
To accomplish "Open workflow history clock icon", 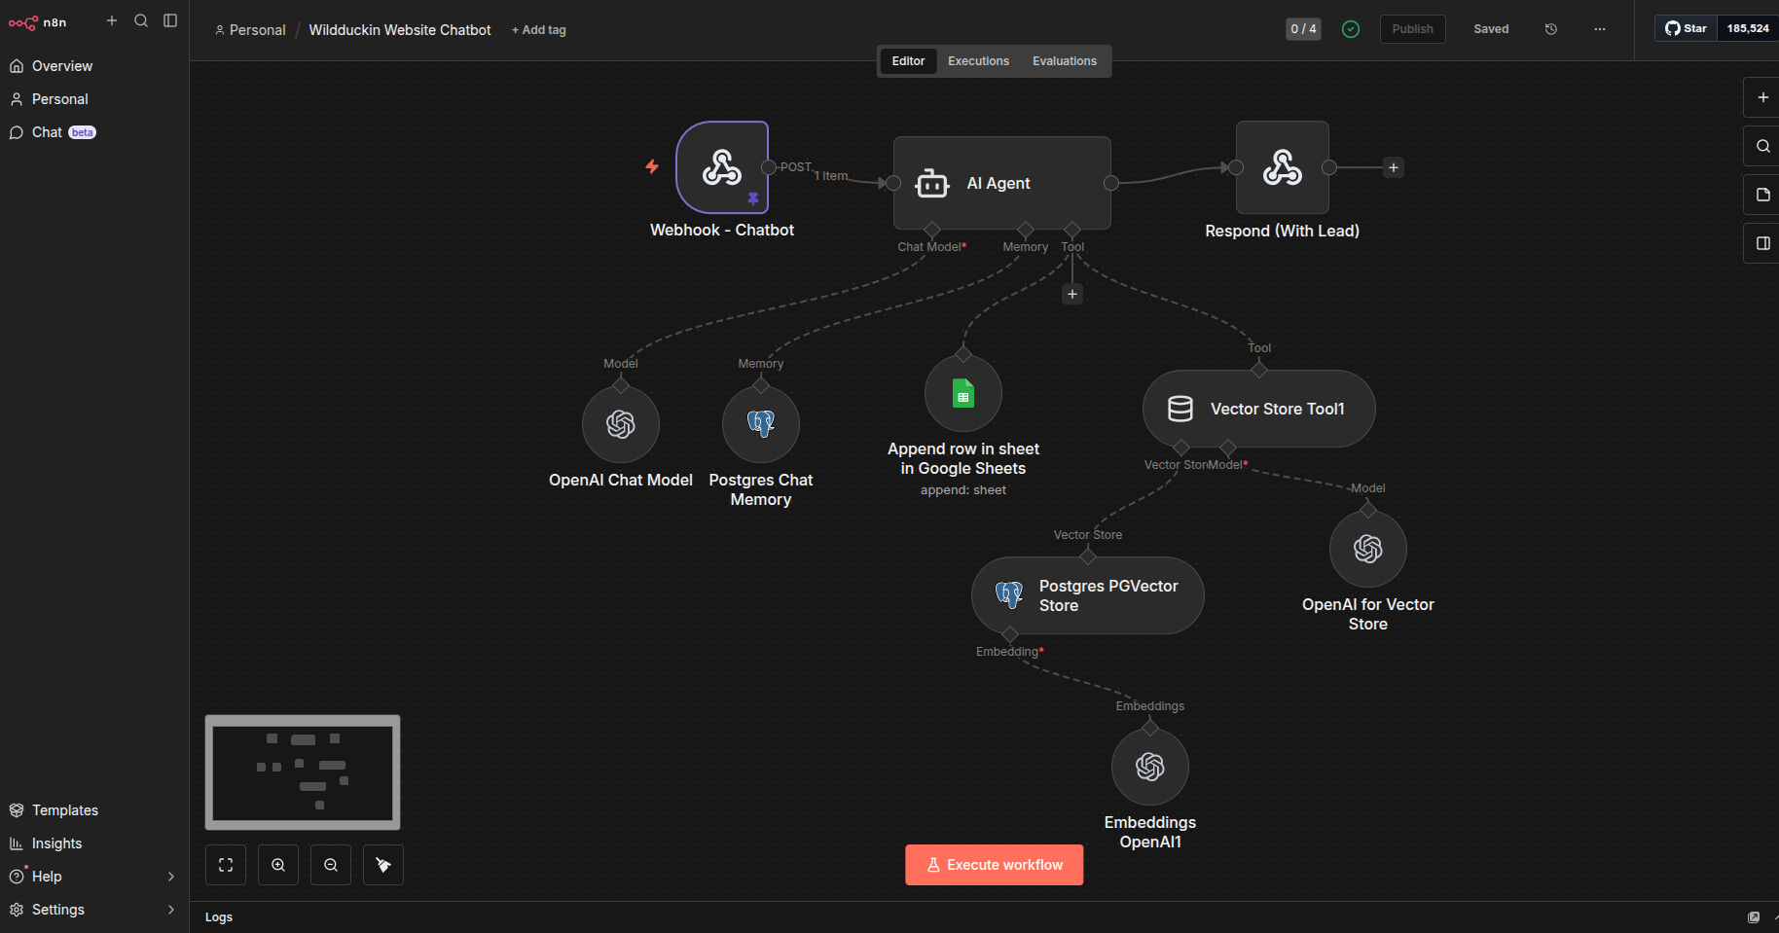I will [x=1551, y=29].
